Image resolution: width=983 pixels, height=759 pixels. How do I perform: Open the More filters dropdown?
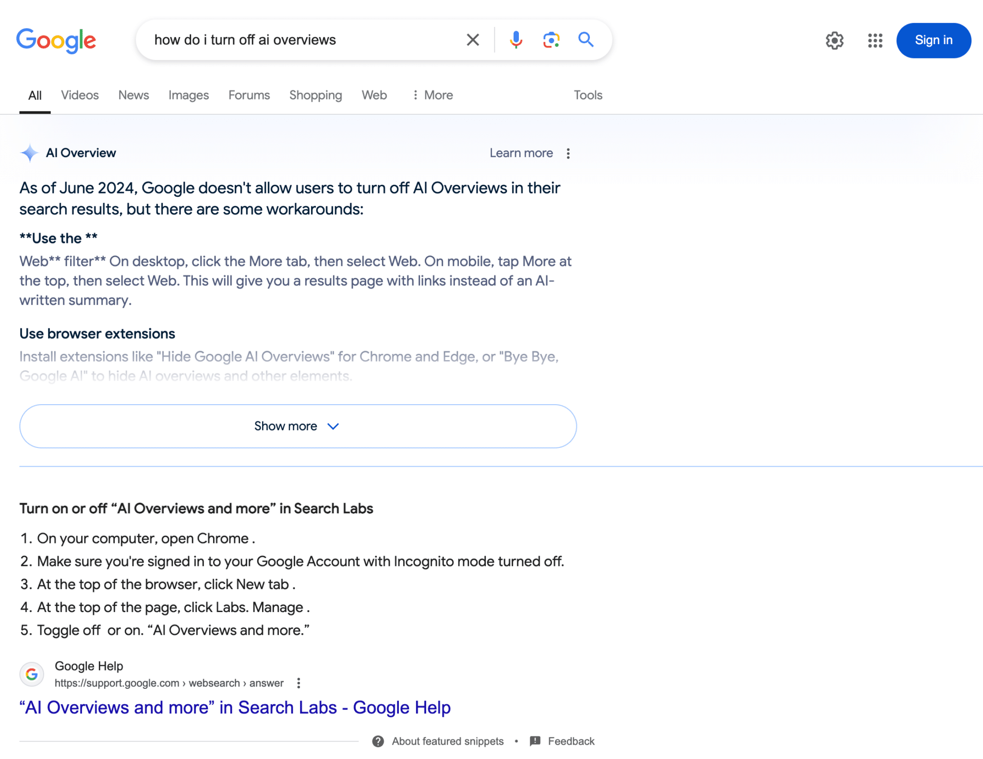tap(432, 95)
